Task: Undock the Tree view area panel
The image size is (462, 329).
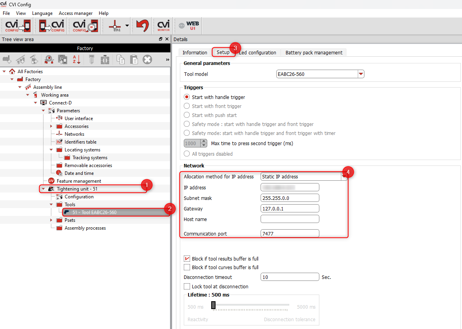Action: 161,39
